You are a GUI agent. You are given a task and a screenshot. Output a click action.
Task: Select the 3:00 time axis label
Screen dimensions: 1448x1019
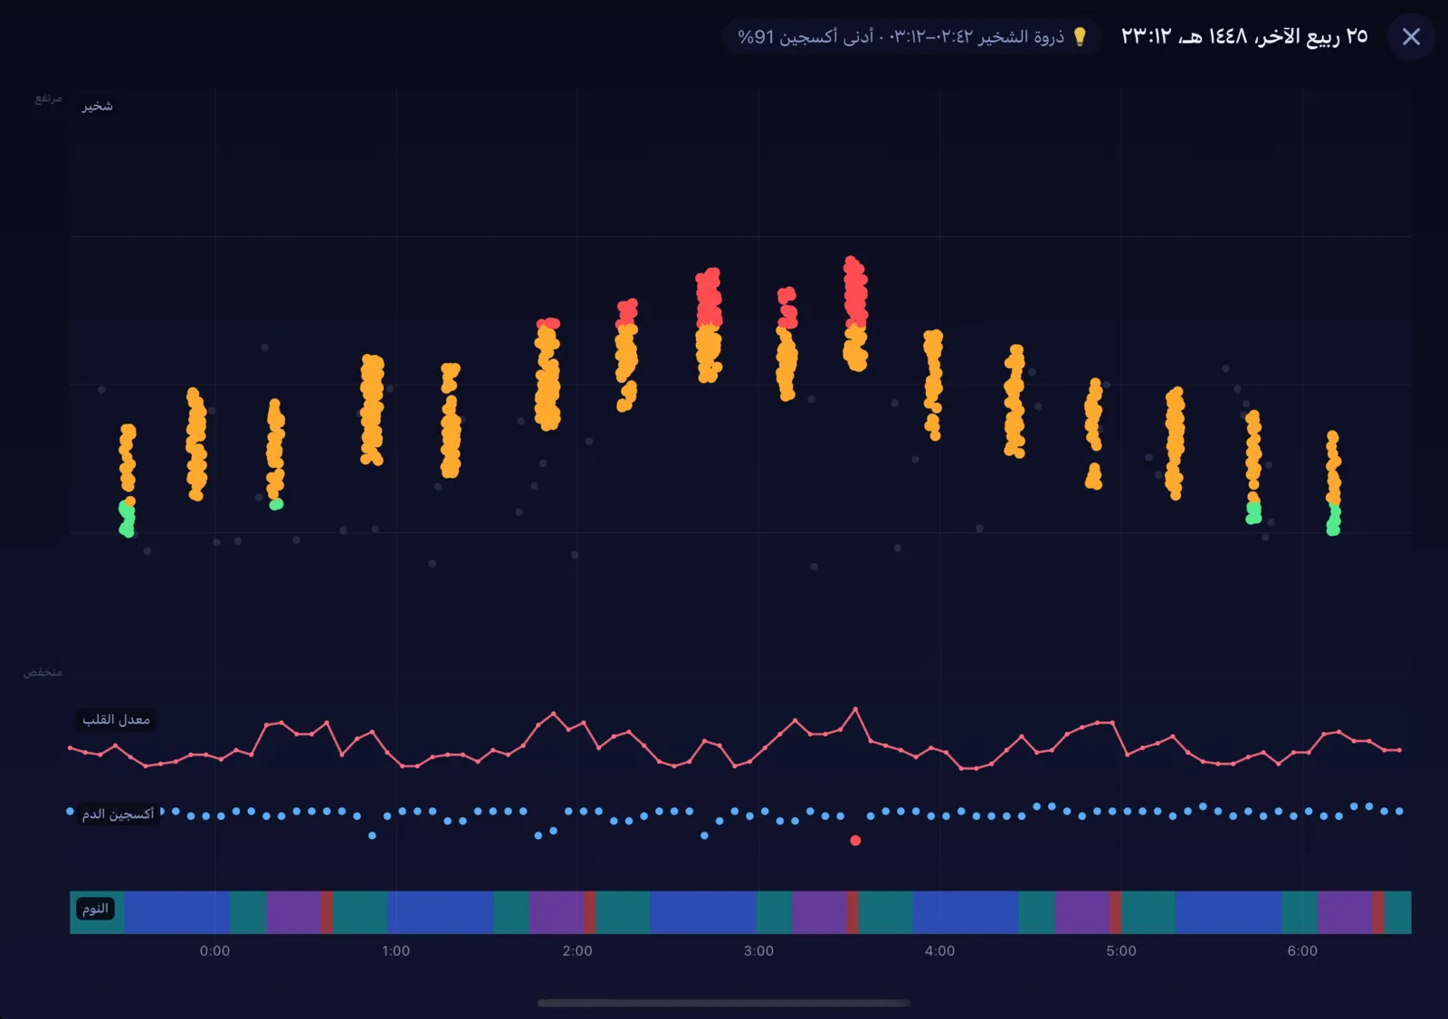(758, 951)
